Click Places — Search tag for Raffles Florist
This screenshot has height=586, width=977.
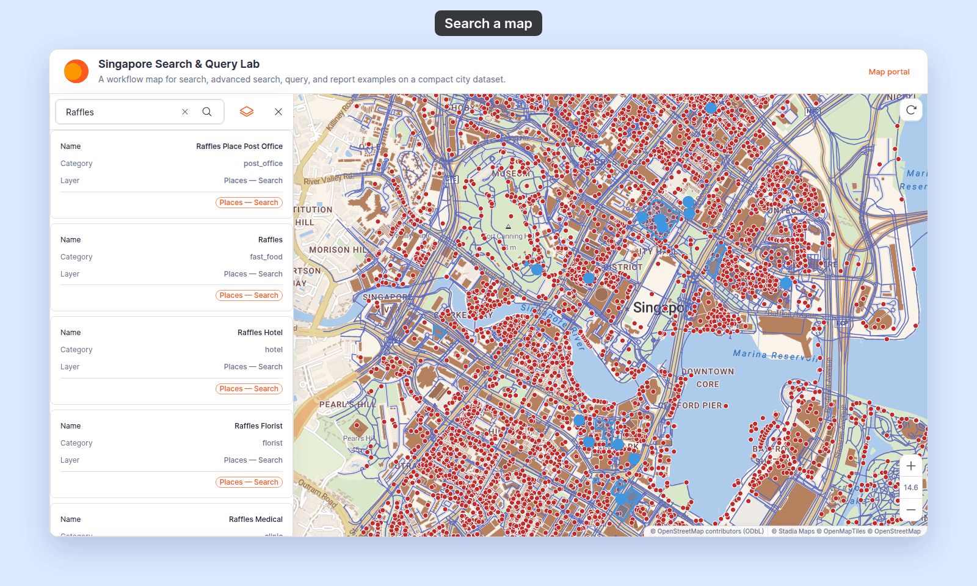click(x=249, y=482)
